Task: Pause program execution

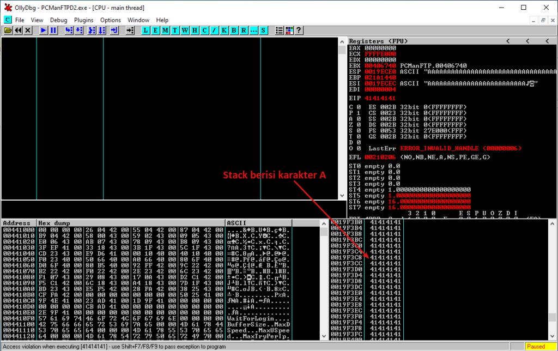Action: [x=52, y=30]
